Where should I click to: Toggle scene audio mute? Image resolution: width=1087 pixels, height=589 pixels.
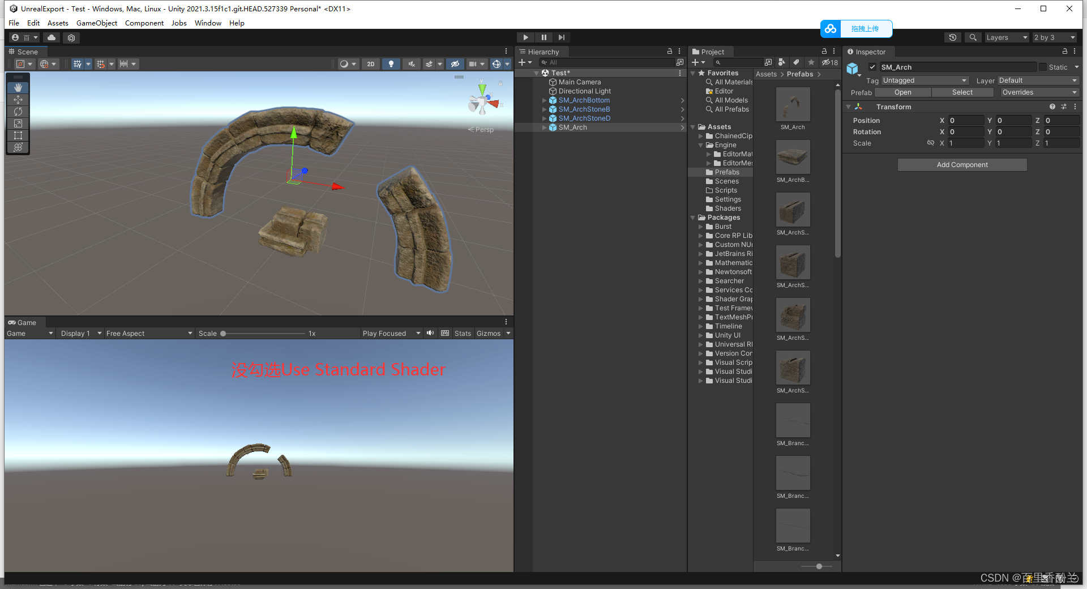[x=411, y=64]
